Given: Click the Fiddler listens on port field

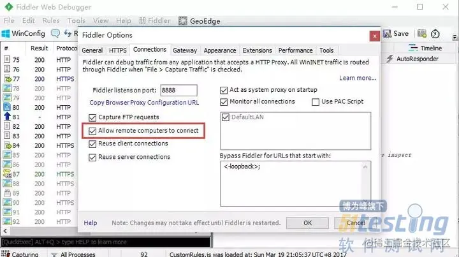Looking at the screenshot, I should pos(178,90).
